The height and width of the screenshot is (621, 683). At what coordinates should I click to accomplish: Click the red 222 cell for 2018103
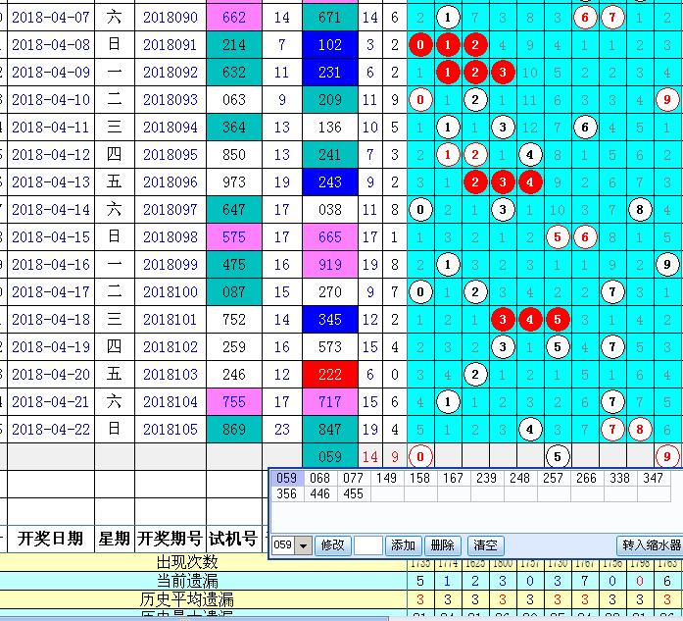330,375
